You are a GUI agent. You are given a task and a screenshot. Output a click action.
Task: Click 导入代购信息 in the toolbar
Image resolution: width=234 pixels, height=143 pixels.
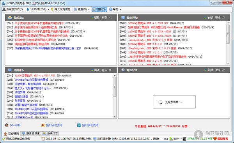(61, 9)
